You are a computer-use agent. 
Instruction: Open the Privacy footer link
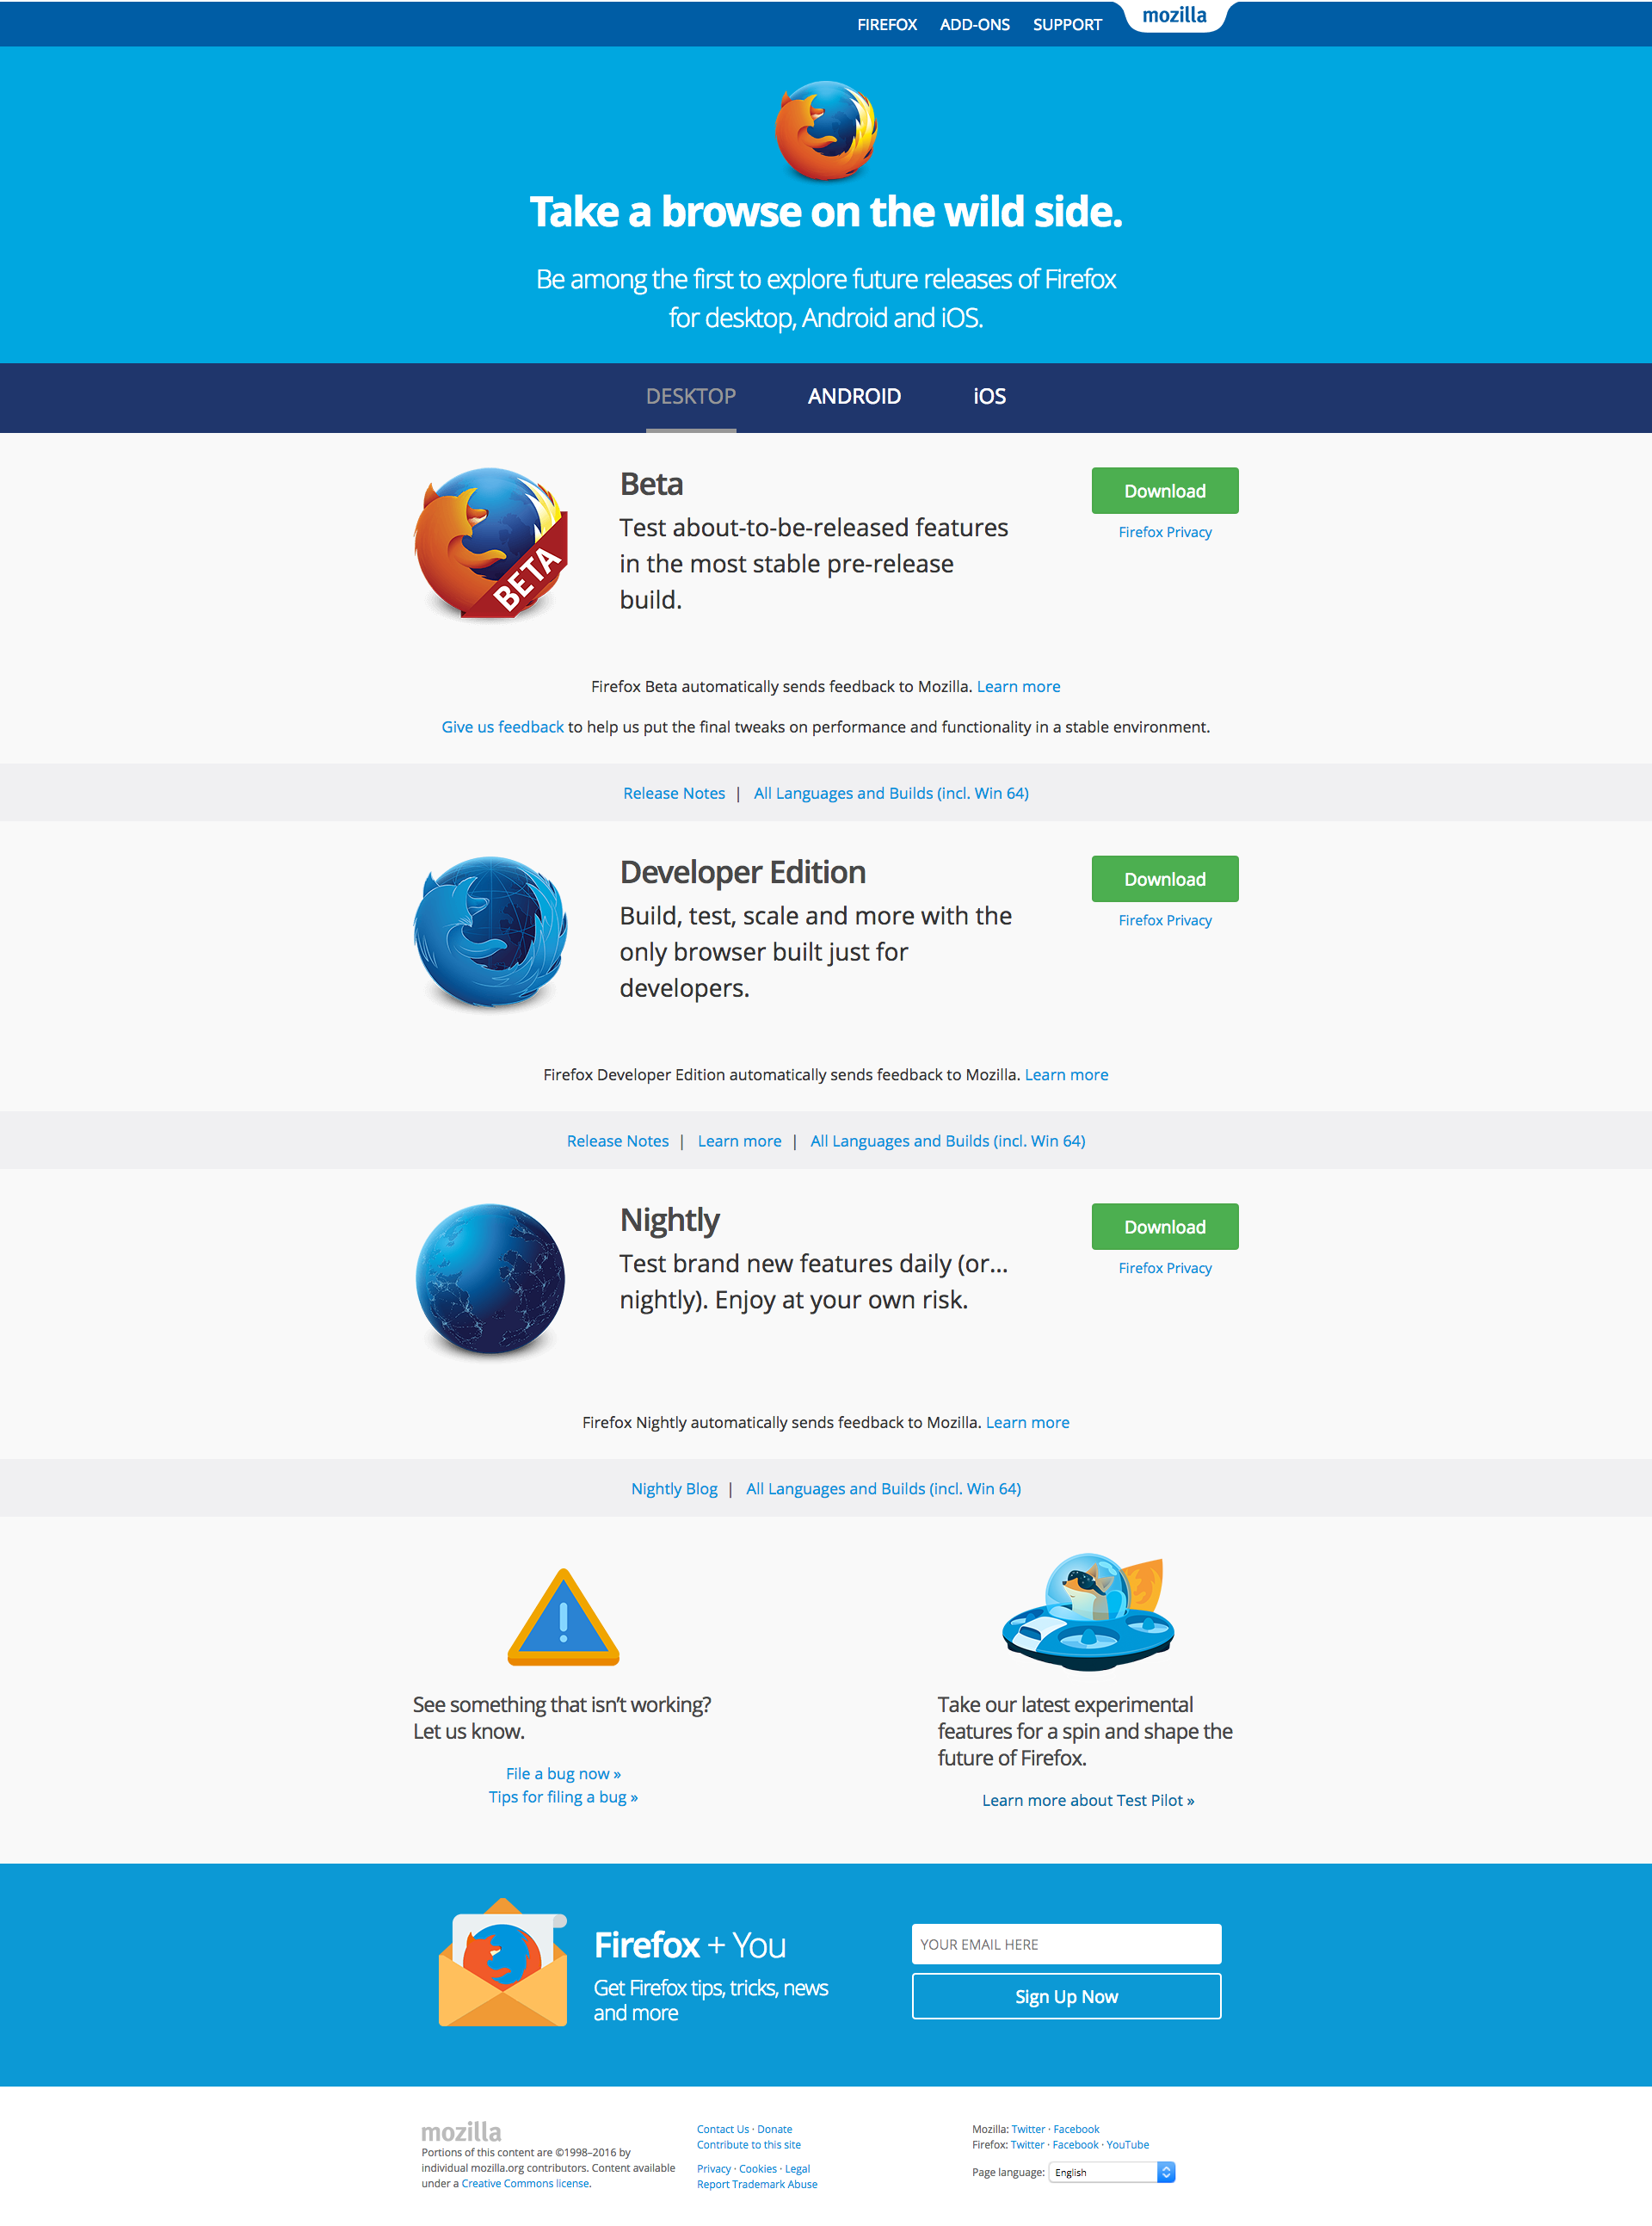714,2168
